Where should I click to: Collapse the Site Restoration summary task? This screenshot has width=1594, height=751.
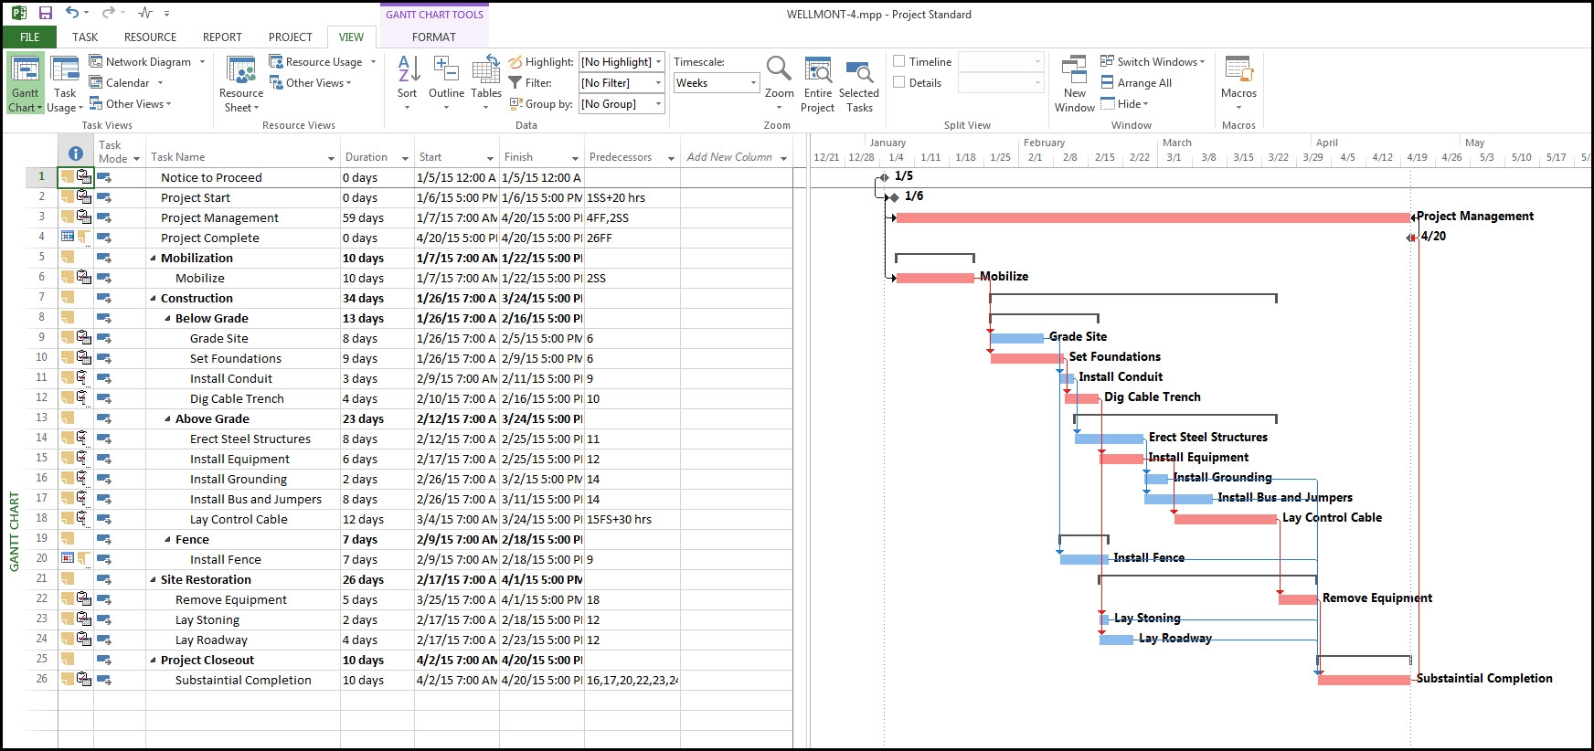[154, 580]
